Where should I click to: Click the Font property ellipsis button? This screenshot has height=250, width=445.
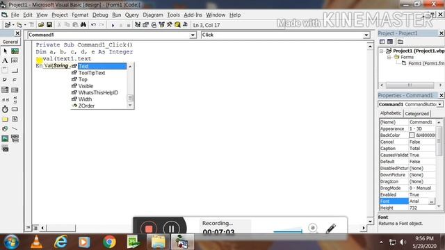click(x=431, y=201)
